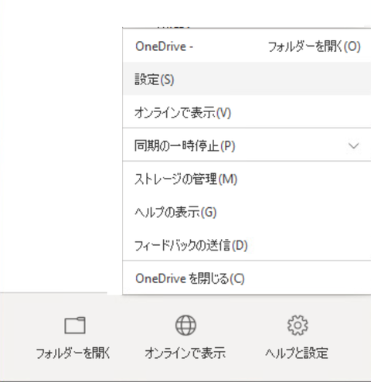Click the フォルダーを開く label in bottom bar
Viewport: 371px width, 382px height.
[73, 353]
